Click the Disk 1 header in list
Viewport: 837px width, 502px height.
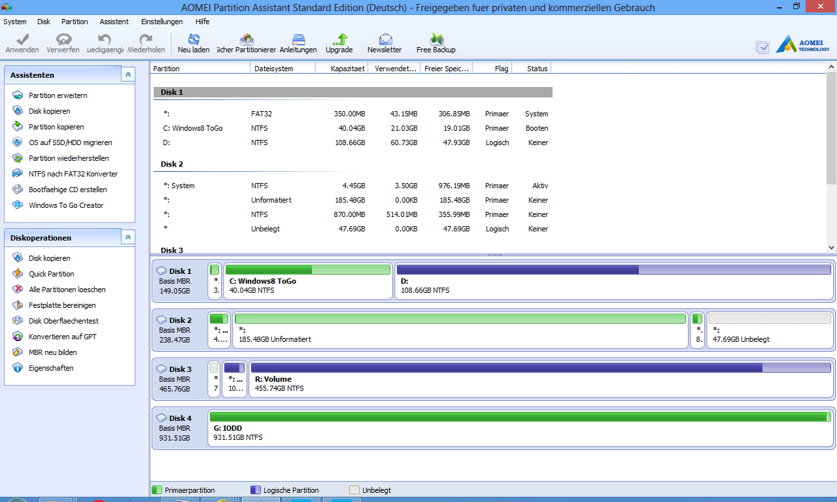(x=353, y=92)
